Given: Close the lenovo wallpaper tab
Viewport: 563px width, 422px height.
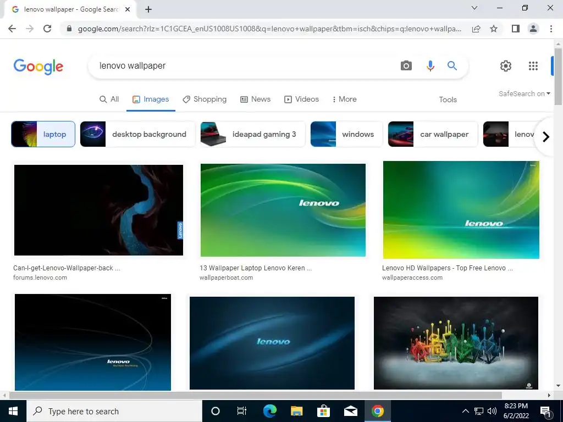Looking at the screenshot, I should [128, 9].
